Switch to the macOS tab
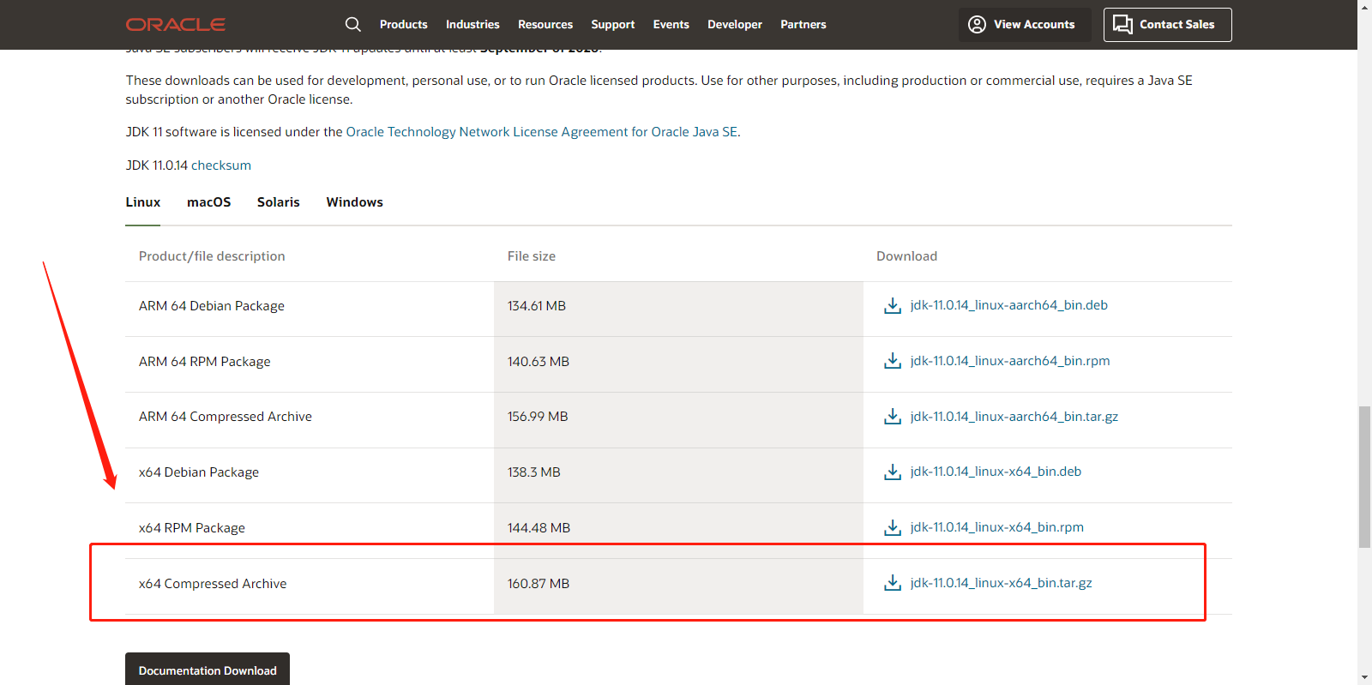The image size is (1372, 685). pos(208,202)
